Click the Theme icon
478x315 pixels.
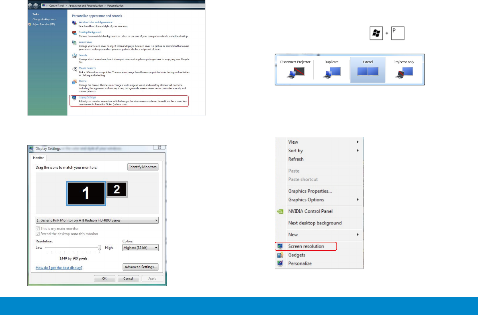click(74, 82)
